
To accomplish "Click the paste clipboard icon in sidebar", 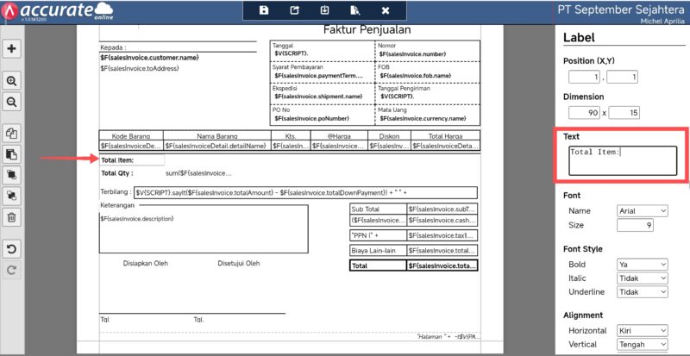I will 12,154.
